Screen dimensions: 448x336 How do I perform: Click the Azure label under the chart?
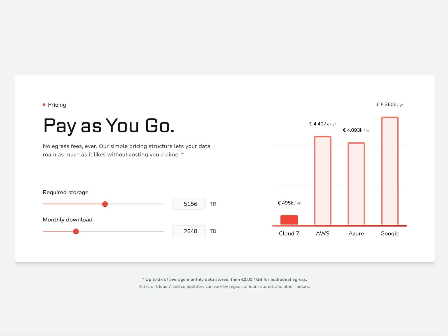point(356,234)
